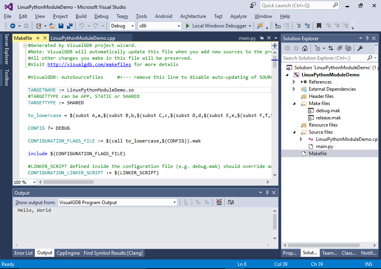Switch to the Team Explorer bottom tab
The width and height of the screenshot is (381, 269).
click(330, 253)
